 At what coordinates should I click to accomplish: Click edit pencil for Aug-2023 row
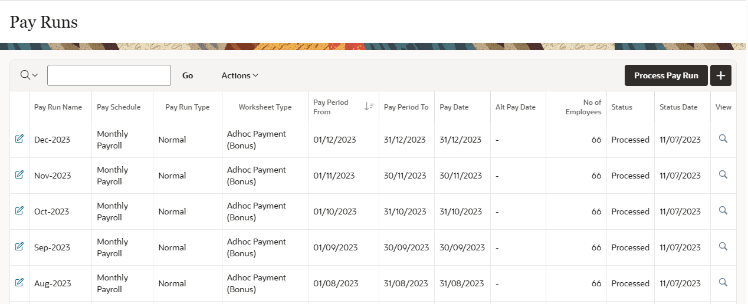click(19, 283)
